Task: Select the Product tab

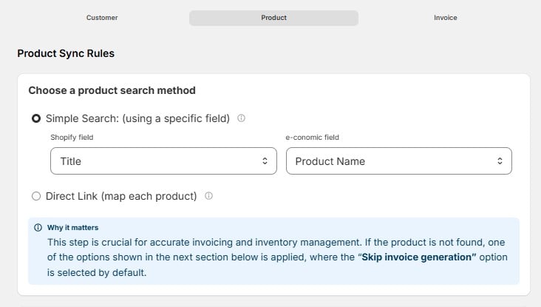Action: coord(273,18)
